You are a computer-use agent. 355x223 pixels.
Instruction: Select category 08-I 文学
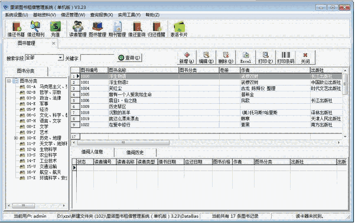click(34, 126)
